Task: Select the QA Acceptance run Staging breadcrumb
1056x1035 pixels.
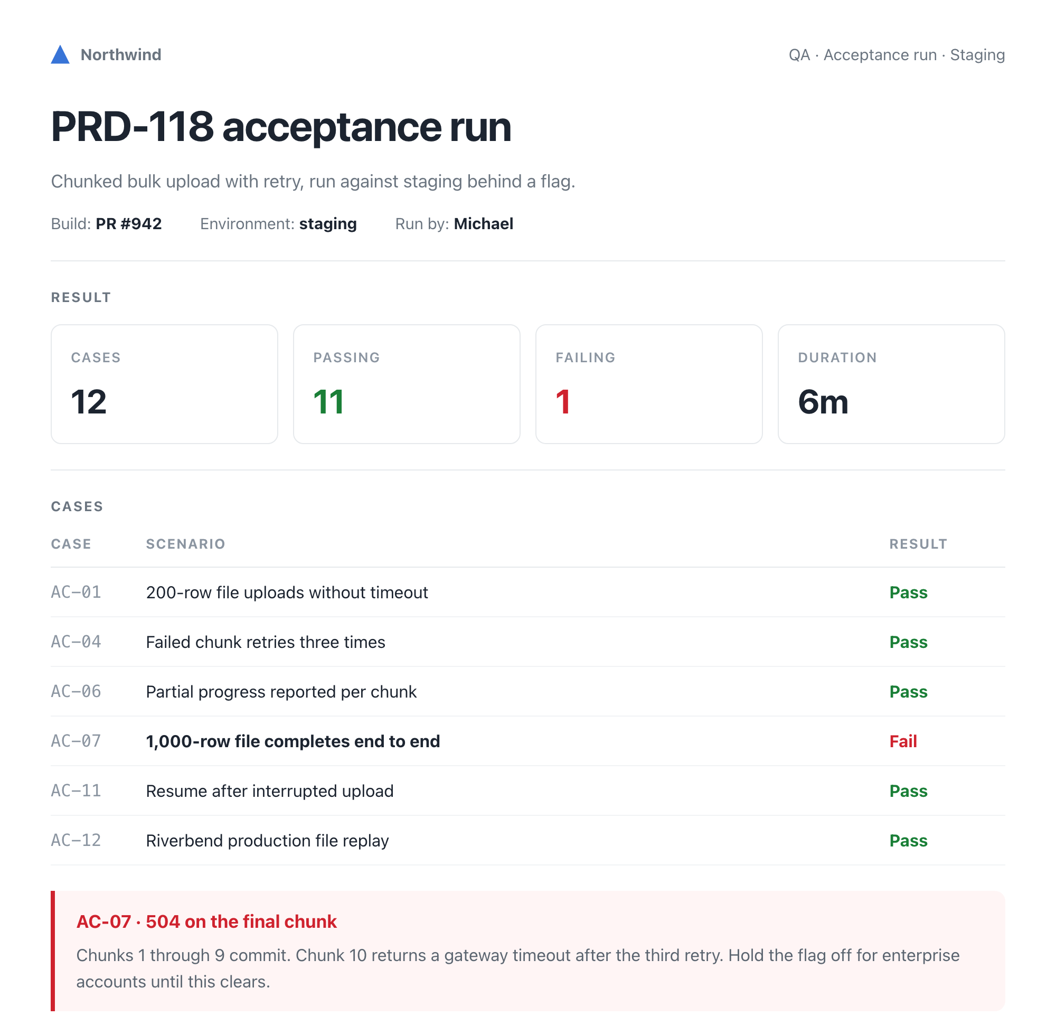Action: [x=896, y=55]
